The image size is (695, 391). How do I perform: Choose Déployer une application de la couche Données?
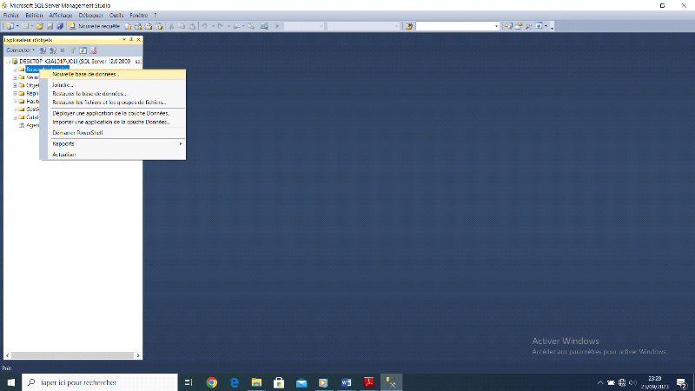point(113,113)
